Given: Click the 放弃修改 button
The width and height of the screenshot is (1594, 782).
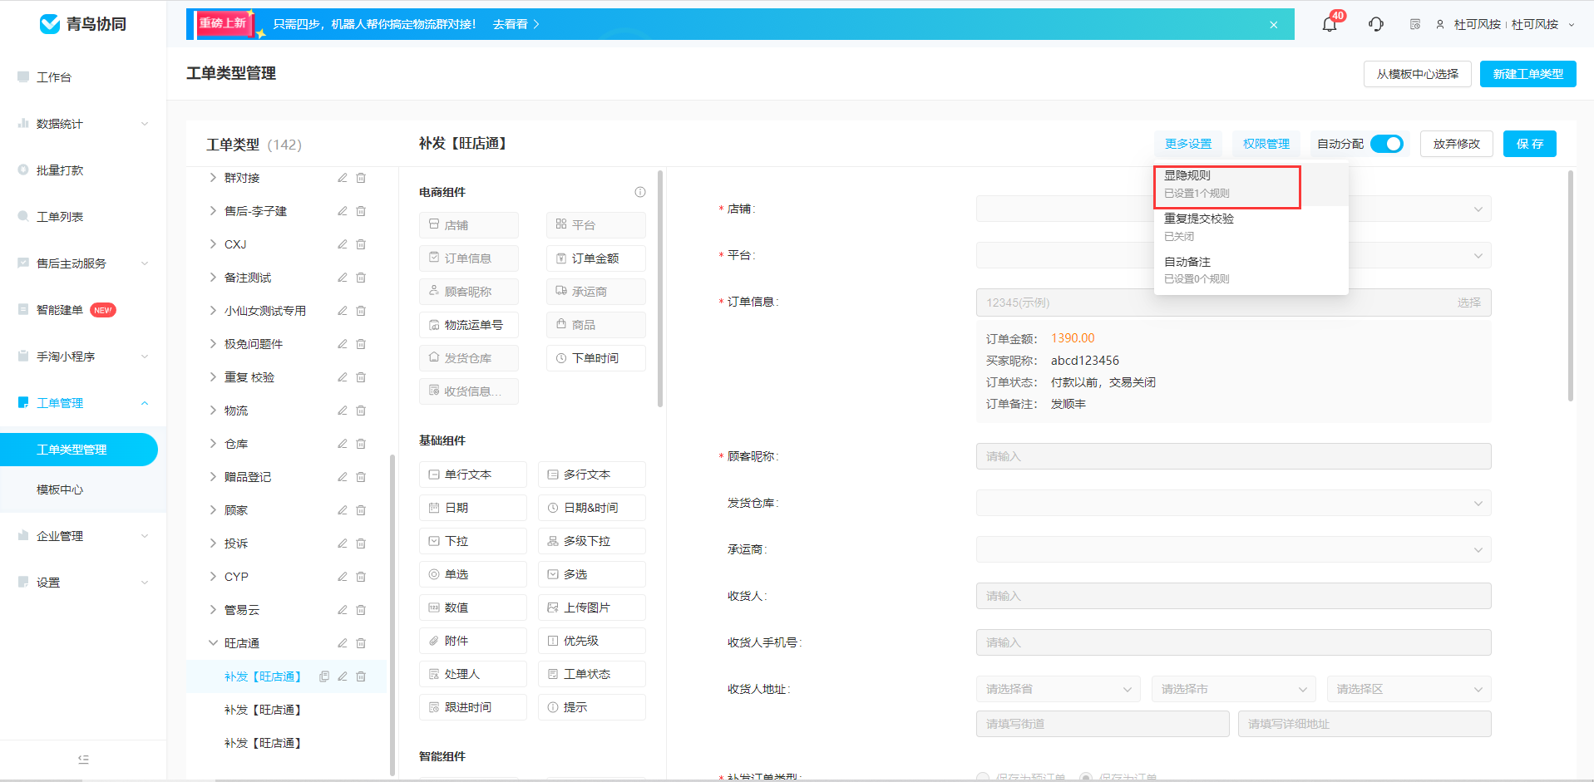Looking at the screenshot, I should tap(1457, 144).
